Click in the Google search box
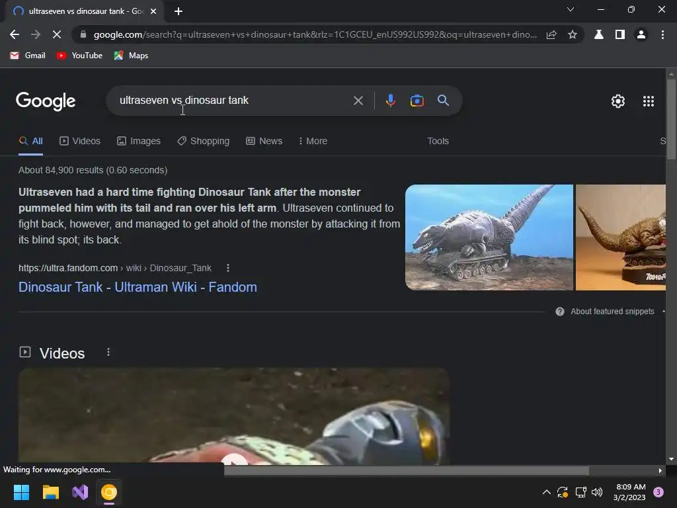The height and width of the screenshot is (508, 677). pos(233,101)
